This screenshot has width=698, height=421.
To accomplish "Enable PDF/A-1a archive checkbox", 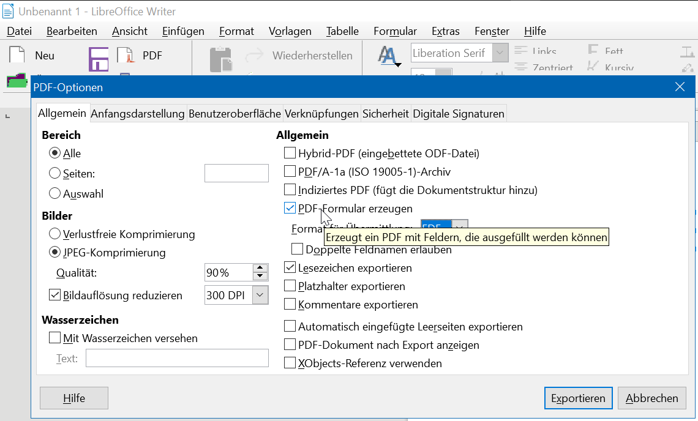I will click(x=290, y=171).
